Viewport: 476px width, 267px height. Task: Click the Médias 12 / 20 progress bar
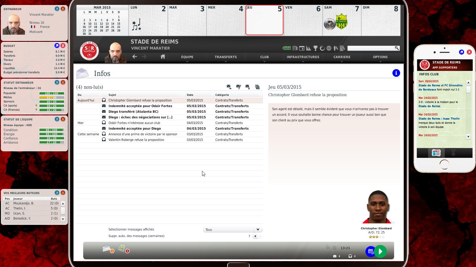pos(51,97)
